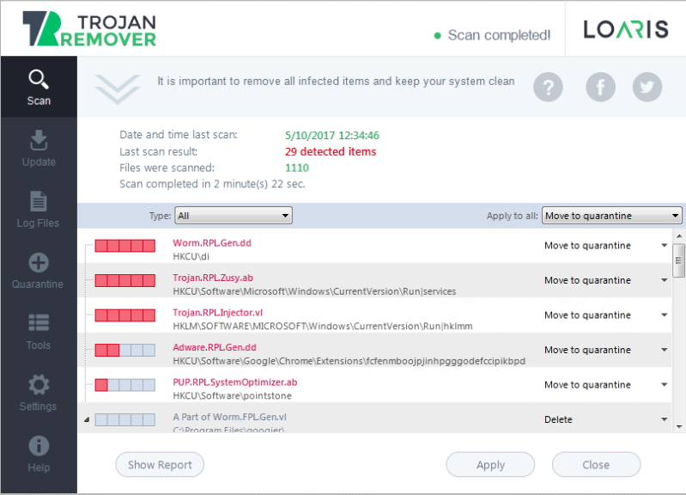
Task: Open the Scan section magnifier icon
Action: [39, 79]
